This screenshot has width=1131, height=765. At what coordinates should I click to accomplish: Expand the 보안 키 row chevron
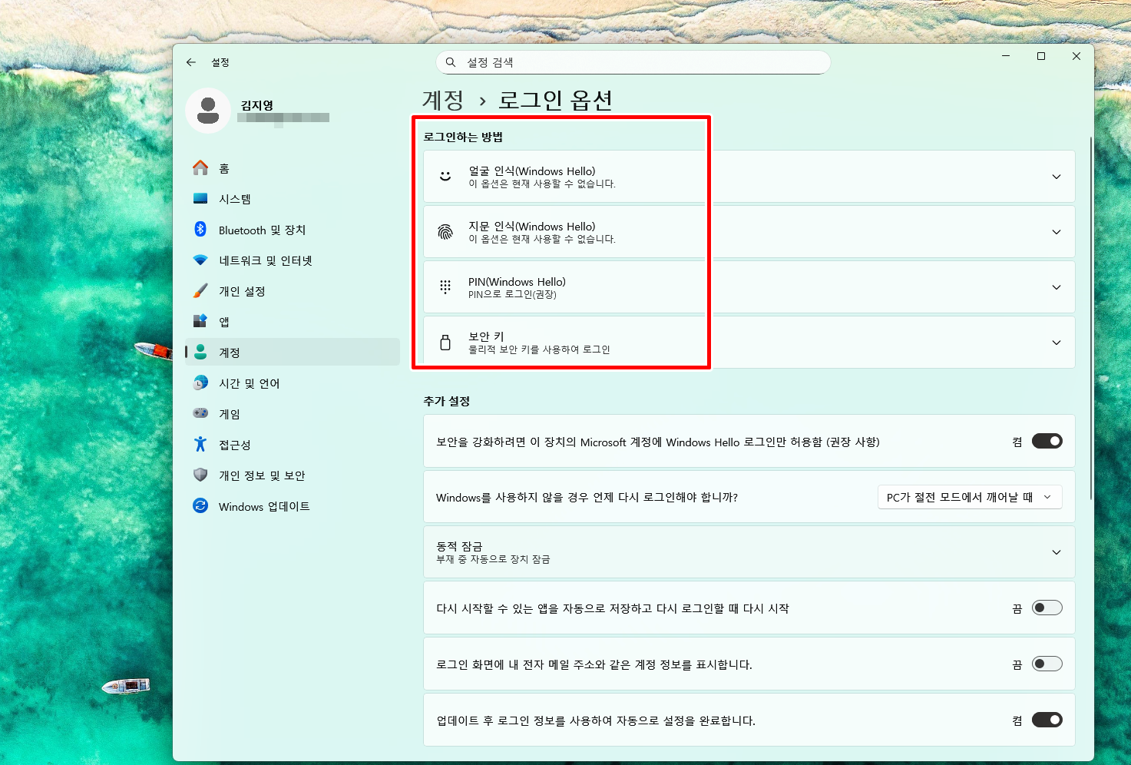(x=1057, y=343)
